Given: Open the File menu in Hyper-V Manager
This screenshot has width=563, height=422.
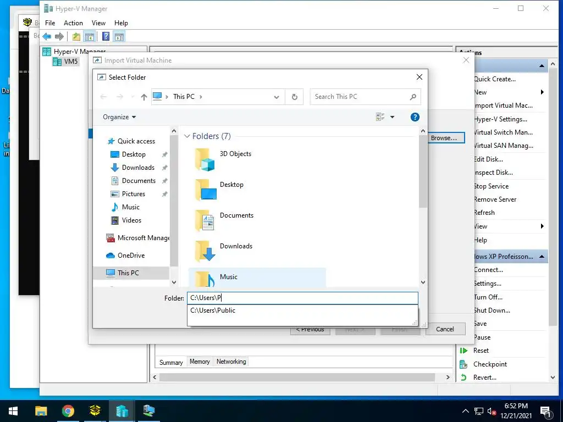Looking at the screenshot, I should point(50,23).
